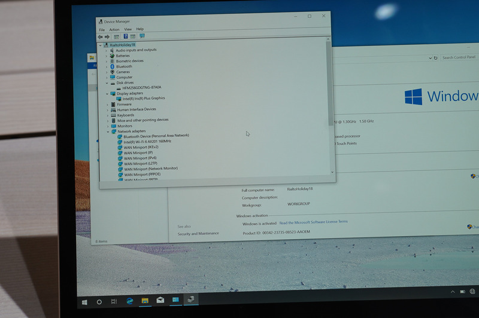Viewport: 479px width, 318px height.
Task: Select WAN Miniport (L2TP)
Action: [x=140, y=164]
